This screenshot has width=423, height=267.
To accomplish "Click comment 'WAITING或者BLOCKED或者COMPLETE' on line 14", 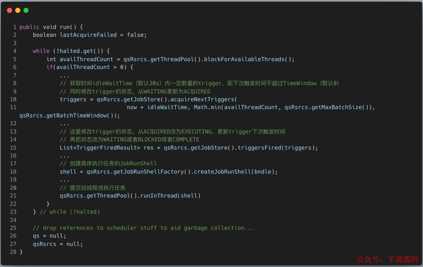I will coord(151,140).
